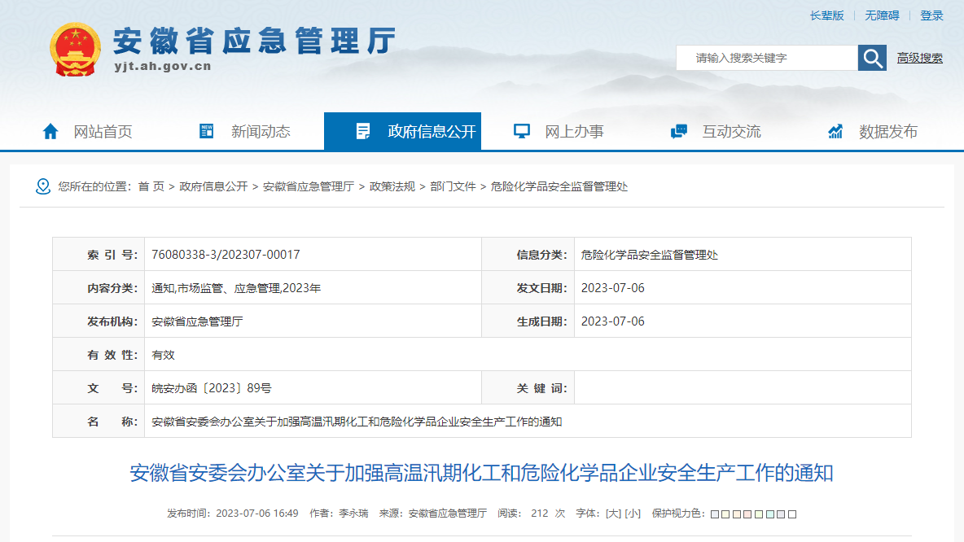Screen dimensions: 964x542
Task: Click publish time 2023-07-06 16:49
Action: tap(257, 514)
